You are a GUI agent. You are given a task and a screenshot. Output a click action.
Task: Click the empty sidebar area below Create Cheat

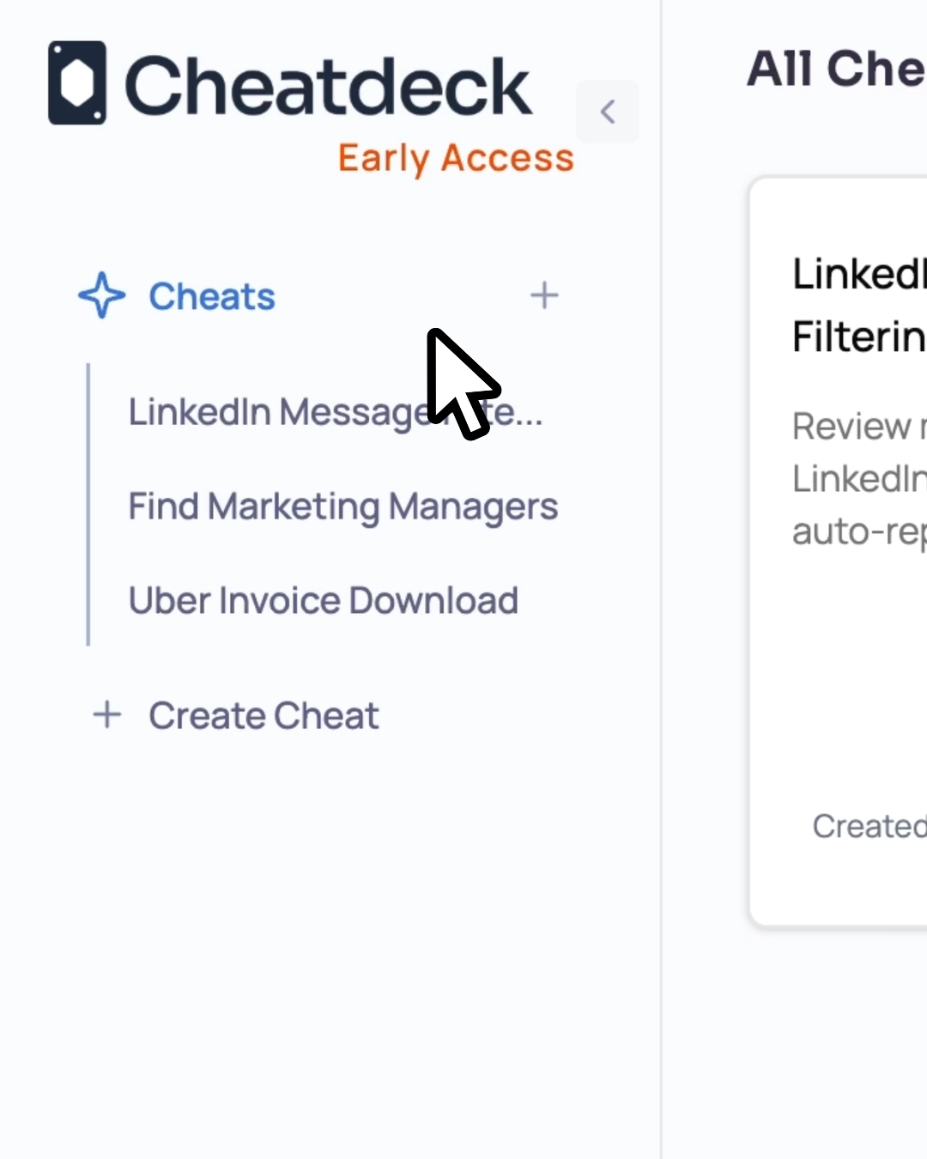[326, 944]
